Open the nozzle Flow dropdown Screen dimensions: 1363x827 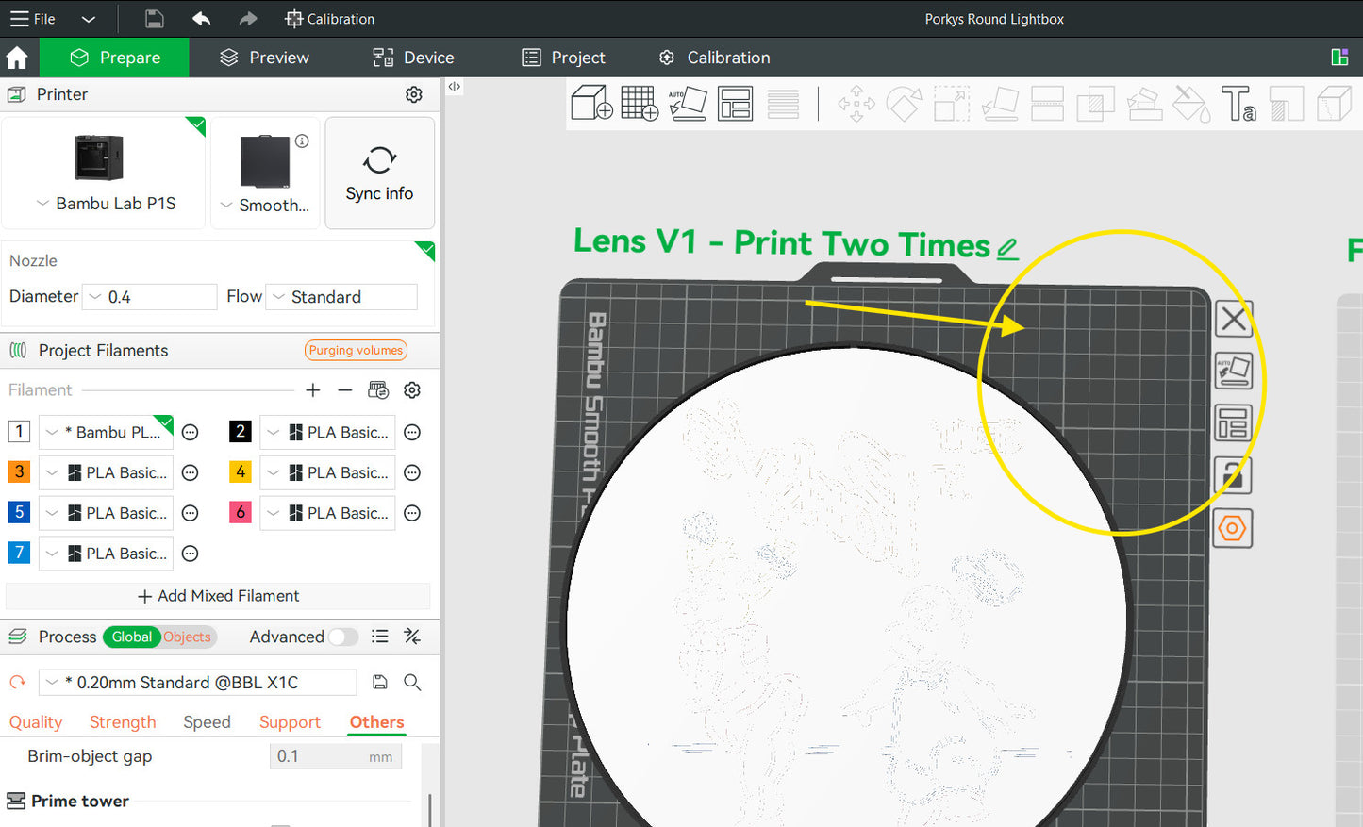pos(341,297)
